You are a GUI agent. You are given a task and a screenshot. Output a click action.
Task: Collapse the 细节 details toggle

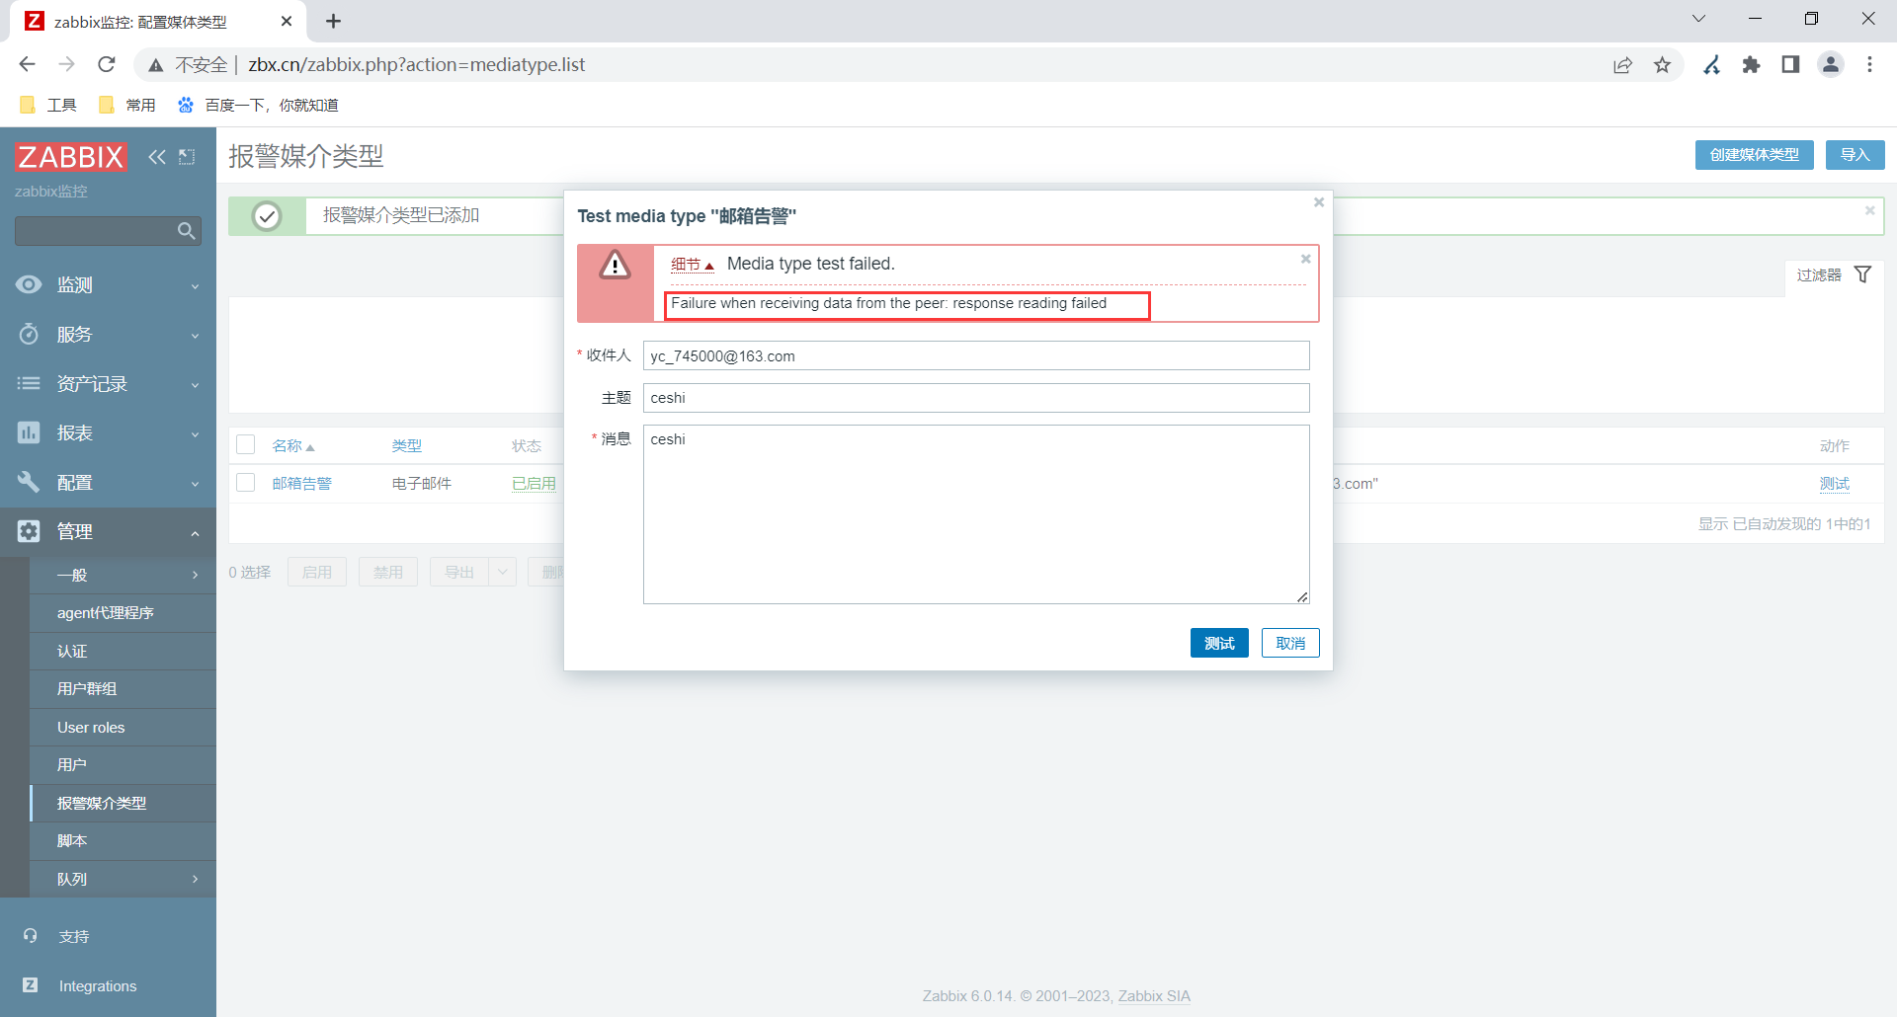pos(692,265)
